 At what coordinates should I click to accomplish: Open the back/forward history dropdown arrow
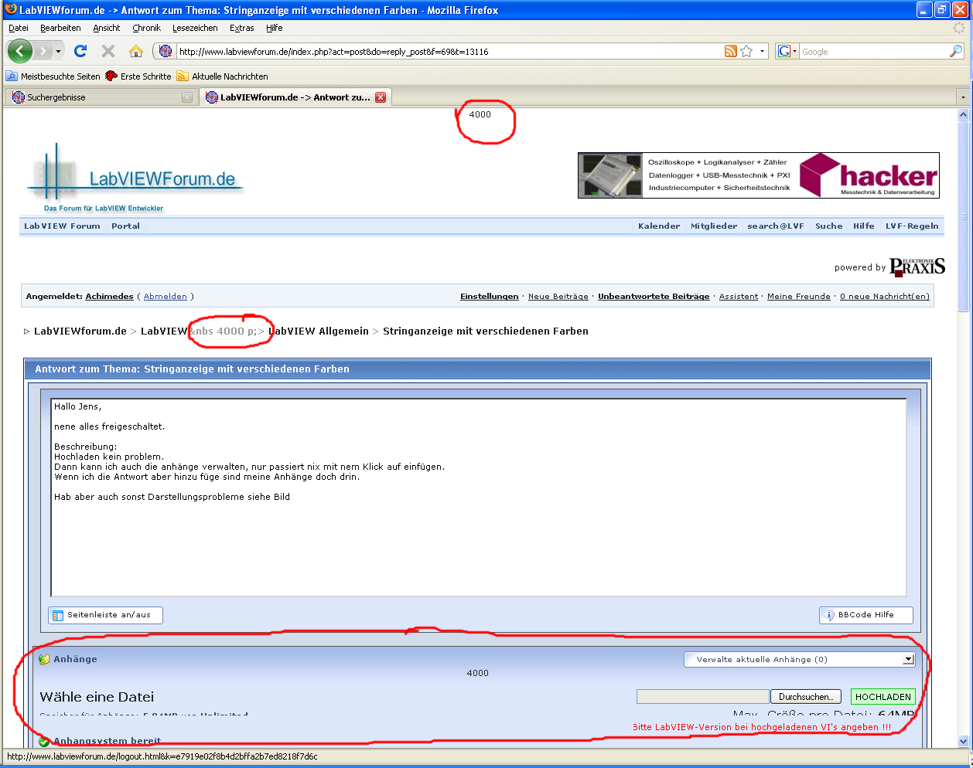click(x=58, y=52)
